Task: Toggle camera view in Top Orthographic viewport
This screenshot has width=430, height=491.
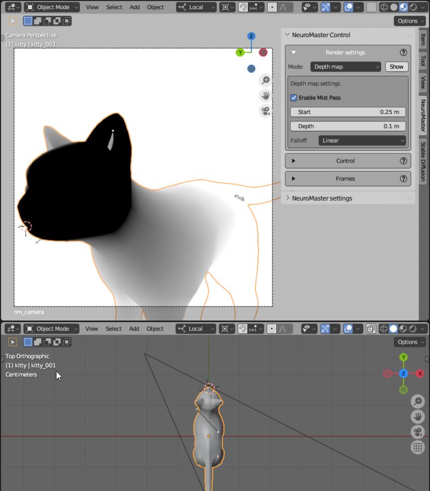Action: pos(418,432)
